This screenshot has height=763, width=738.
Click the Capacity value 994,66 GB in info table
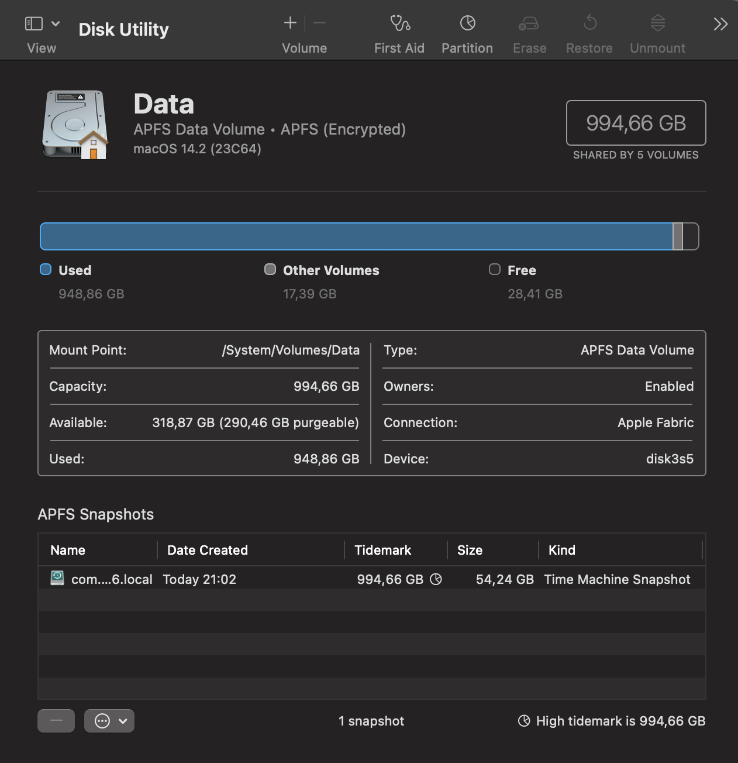[326, 386]
